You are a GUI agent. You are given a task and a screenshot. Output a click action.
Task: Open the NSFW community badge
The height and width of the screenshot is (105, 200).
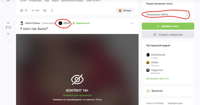tap(64, 23)
